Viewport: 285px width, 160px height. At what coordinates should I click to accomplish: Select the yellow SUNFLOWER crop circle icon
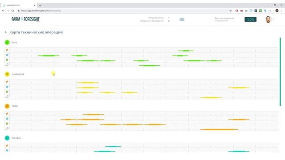7,74
